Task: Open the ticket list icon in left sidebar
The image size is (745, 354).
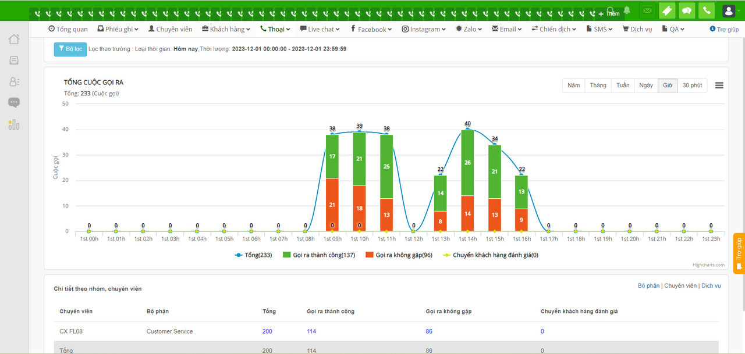Action: tap(14, 60)
